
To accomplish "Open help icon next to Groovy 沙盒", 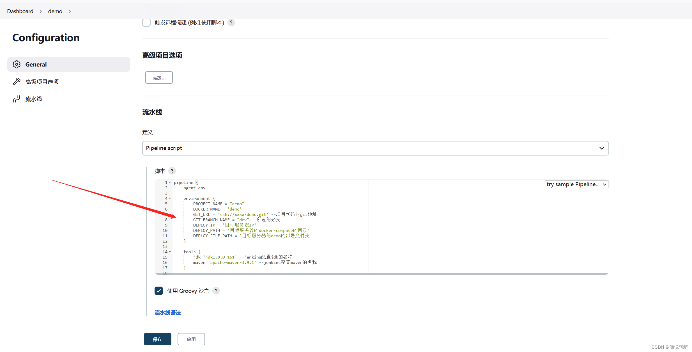I will 216,291.
